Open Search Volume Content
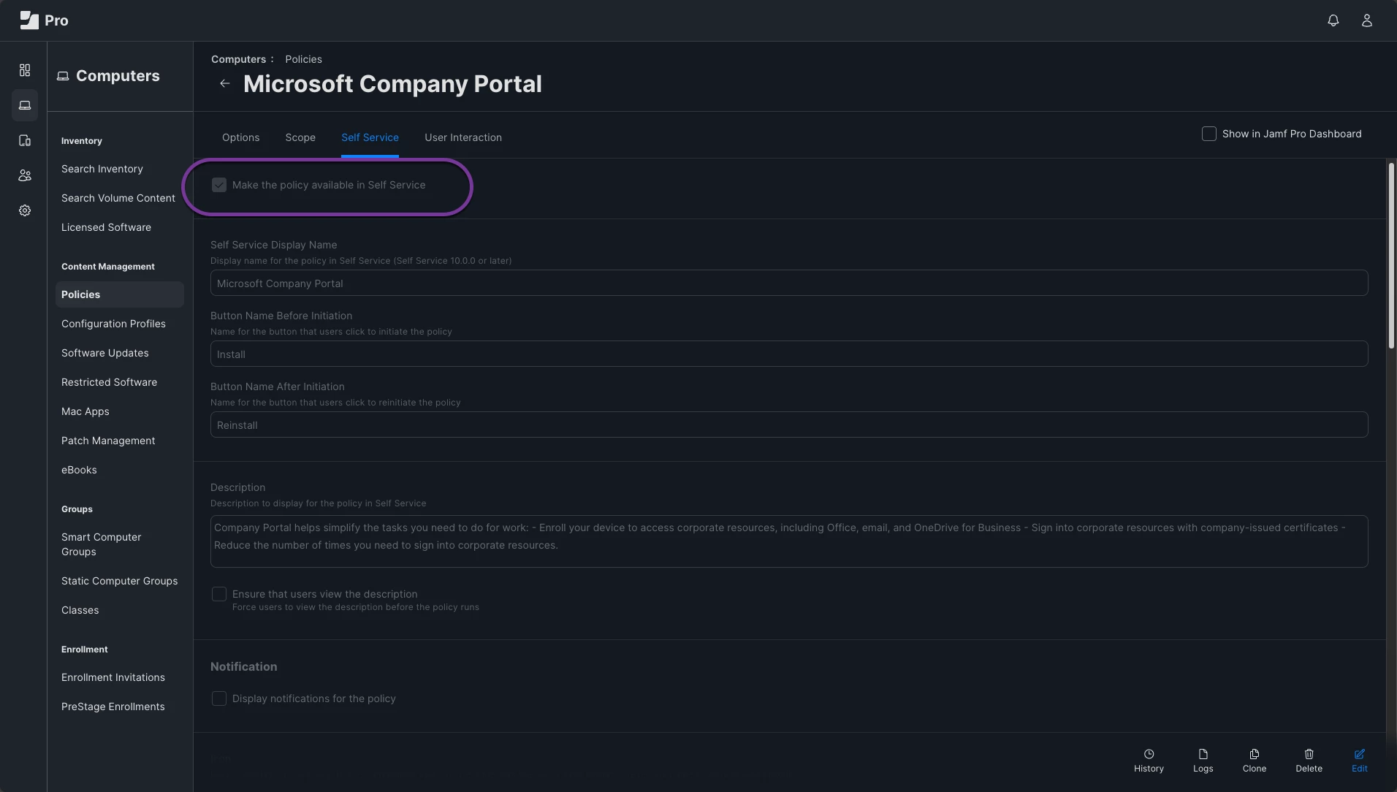This screenshot has width=1397, height=792. 118,198
